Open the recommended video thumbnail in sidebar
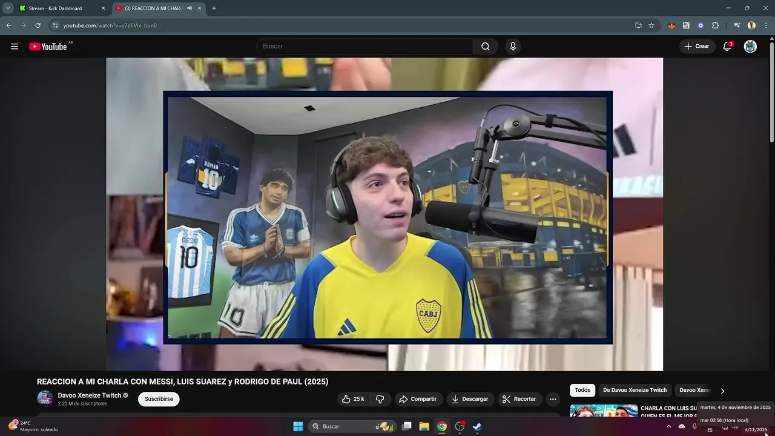Screen dimensions: 775x436 (x=604, y=411)
